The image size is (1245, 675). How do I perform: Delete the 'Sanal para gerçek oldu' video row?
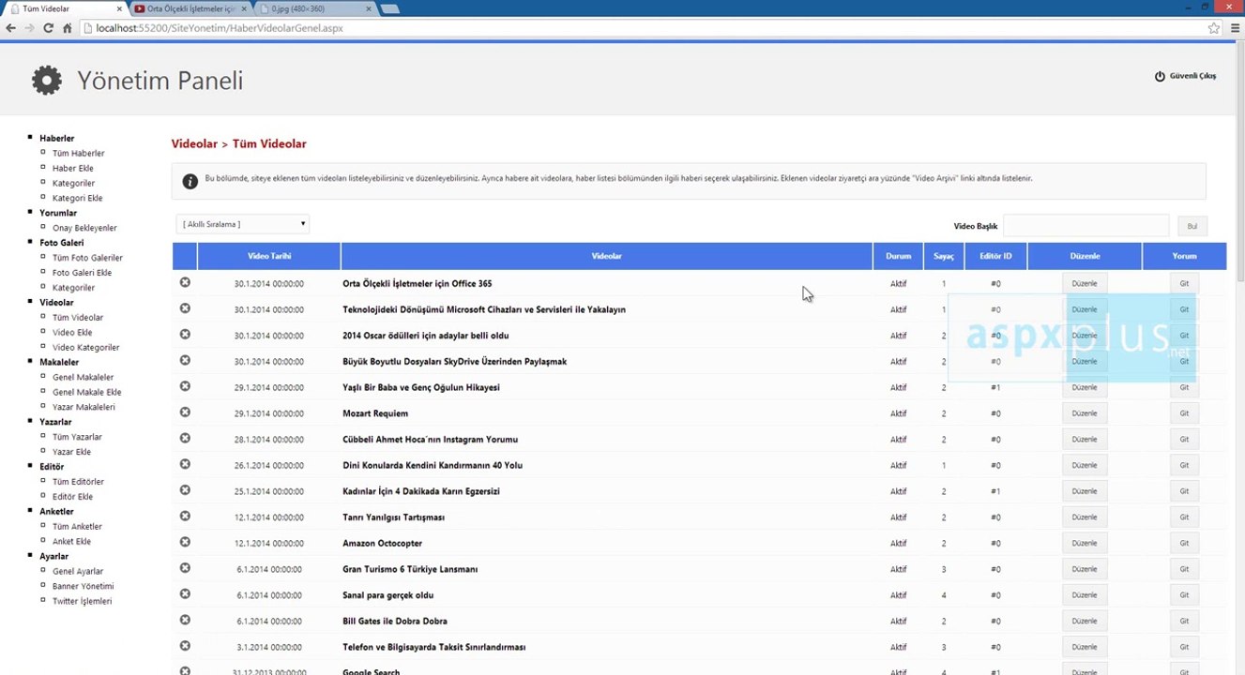tap(185, 593)
